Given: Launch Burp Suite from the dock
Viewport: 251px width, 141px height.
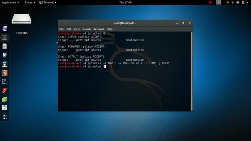Looking at the screenshot, I should point(4,73).
